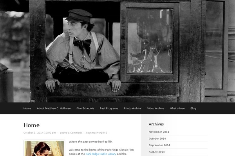Open the October 1, 2014 post date link
Viewport: 235px width, 156px height.
coord(40,133)
